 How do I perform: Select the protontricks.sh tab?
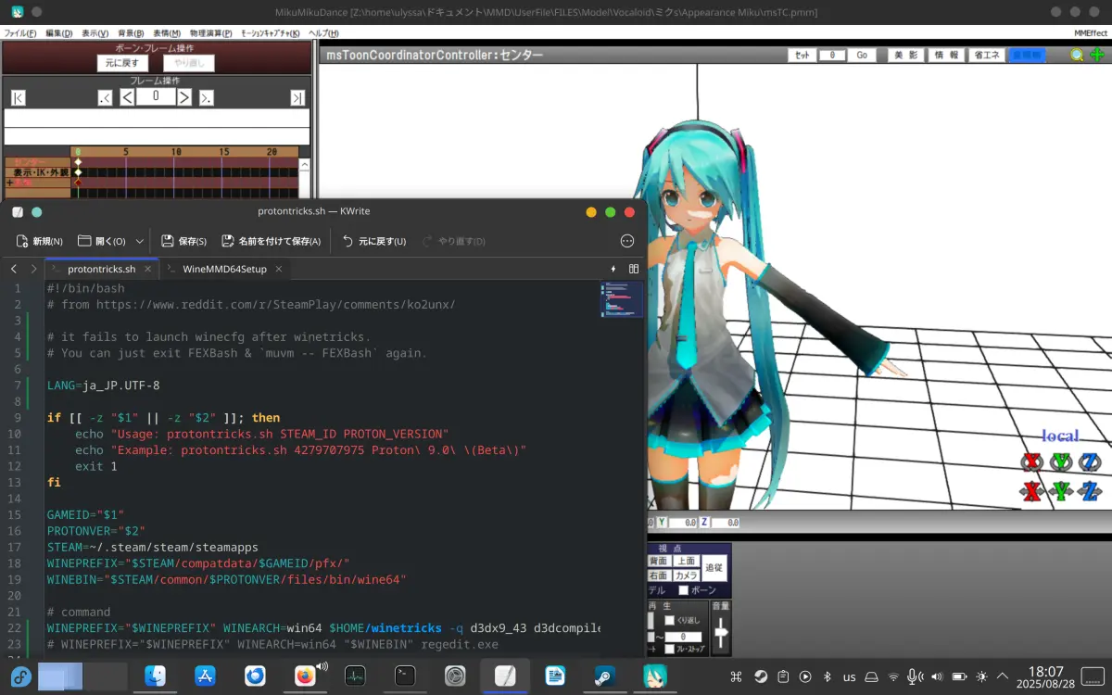(x=101, y=269)
